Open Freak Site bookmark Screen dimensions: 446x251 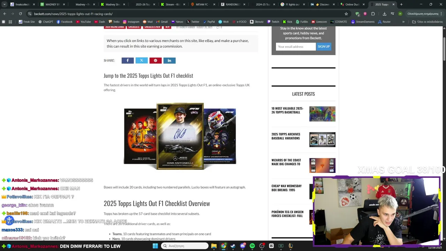tap(27, 22)
